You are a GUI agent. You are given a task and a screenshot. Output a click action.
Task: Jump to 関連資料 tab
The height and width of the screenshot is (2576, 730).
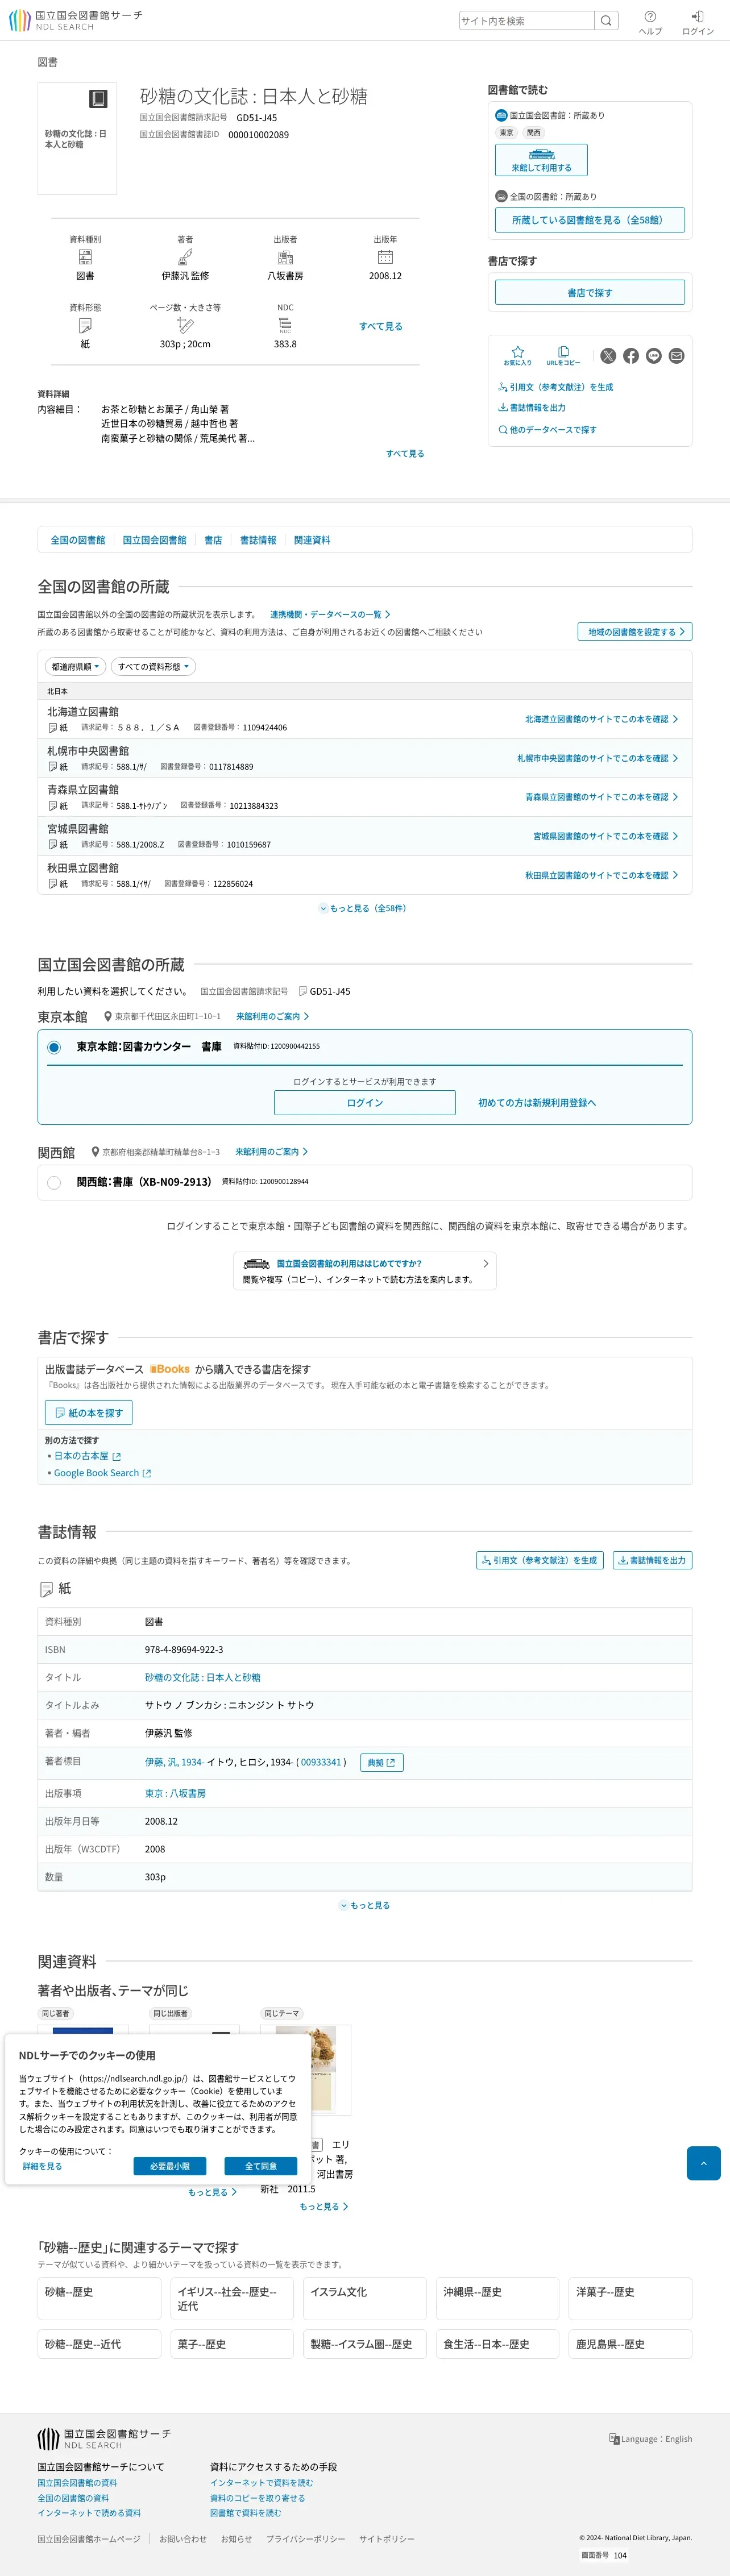coord(312,540)
